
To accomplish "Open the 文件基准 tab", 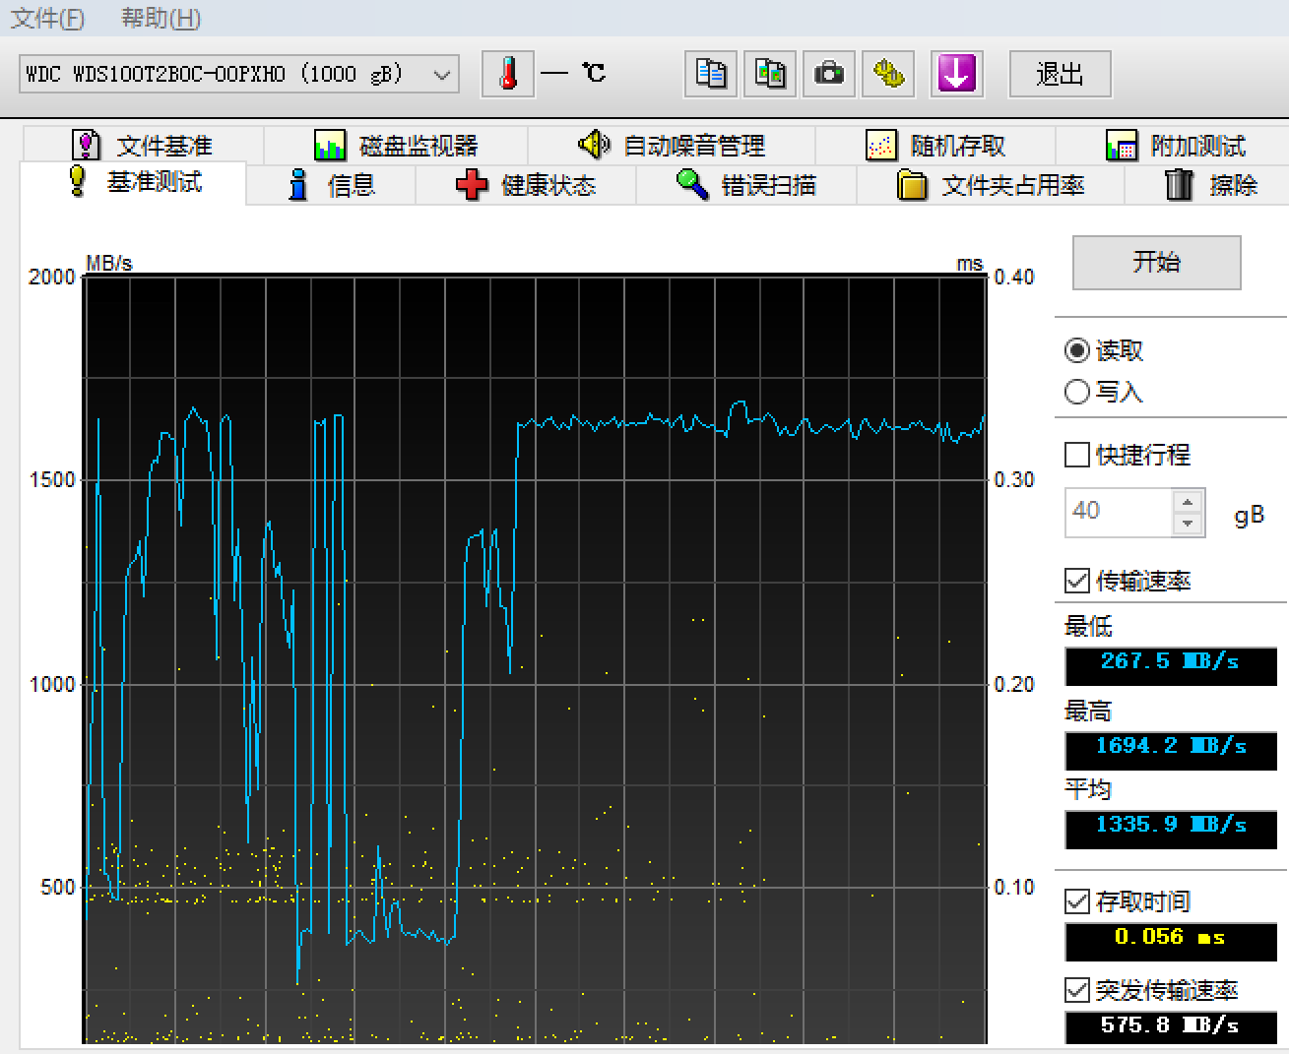I will pyautogui.click(x=144, y=146).
